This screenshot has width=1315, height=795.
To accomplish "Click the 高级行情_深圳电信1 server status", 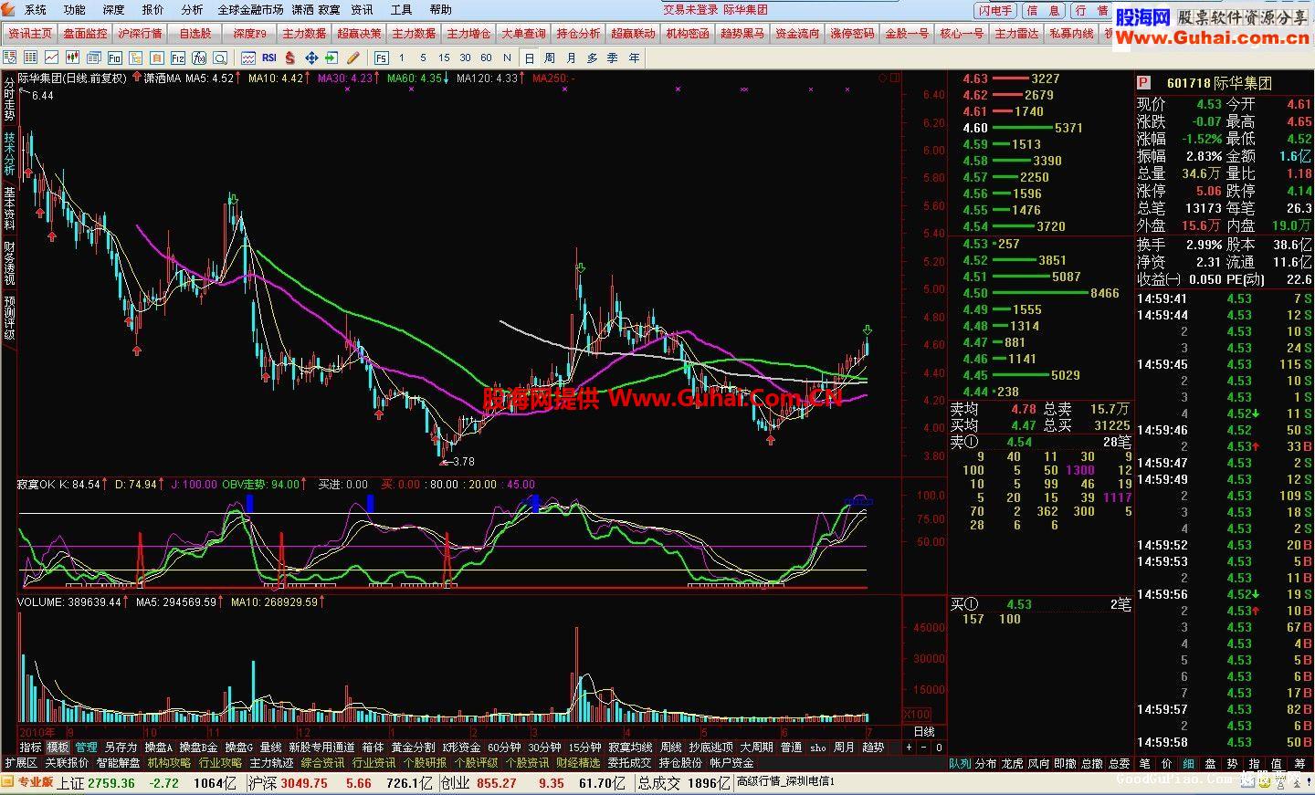I will pyautogui.click(x=785, y=782).
